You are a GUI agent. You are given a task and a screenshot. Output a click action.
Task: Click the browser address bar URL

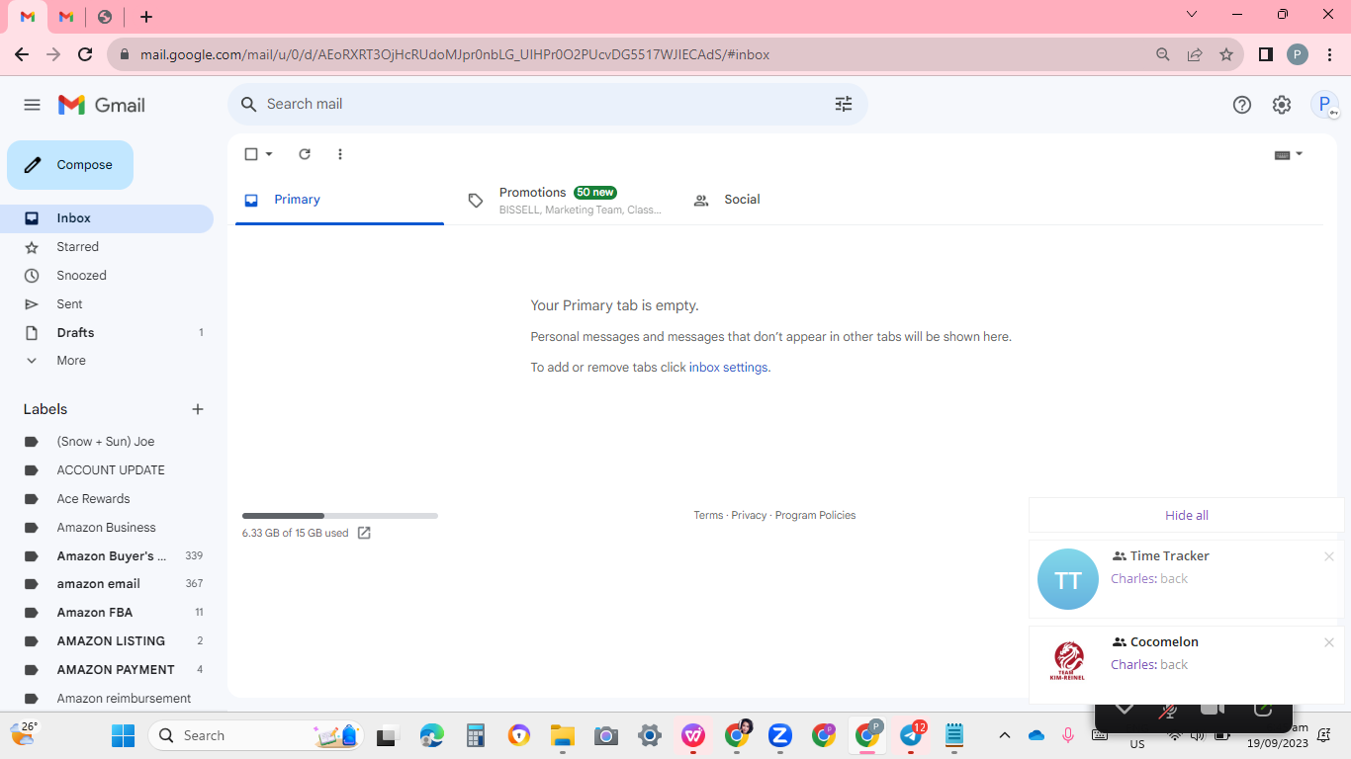point(455,54)
